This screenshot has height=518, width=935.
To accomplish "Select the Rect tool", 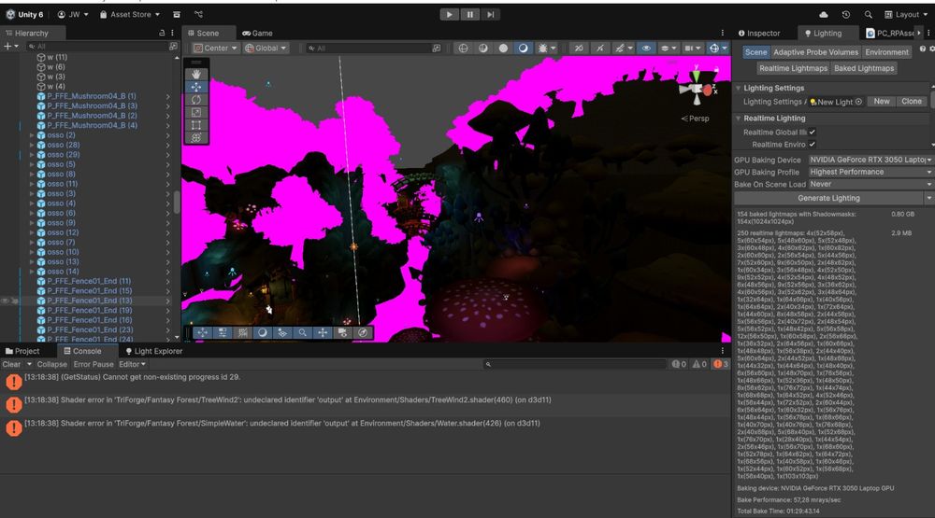I will point(196,125).
